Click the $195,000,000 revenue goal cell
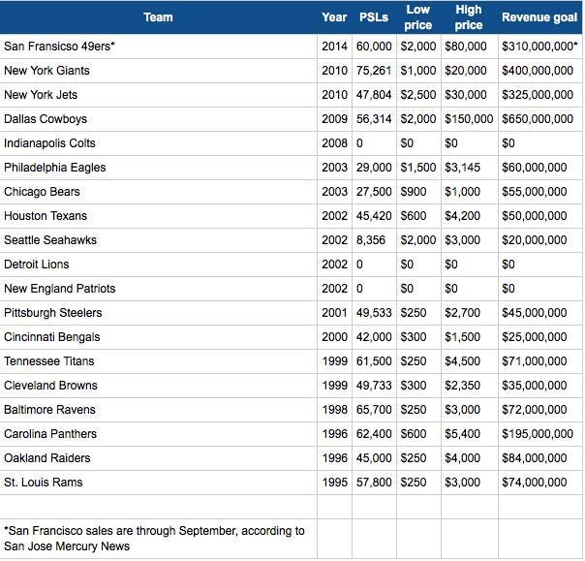The height and width of the screenshot is (561, 585). [x=539, y=434]
